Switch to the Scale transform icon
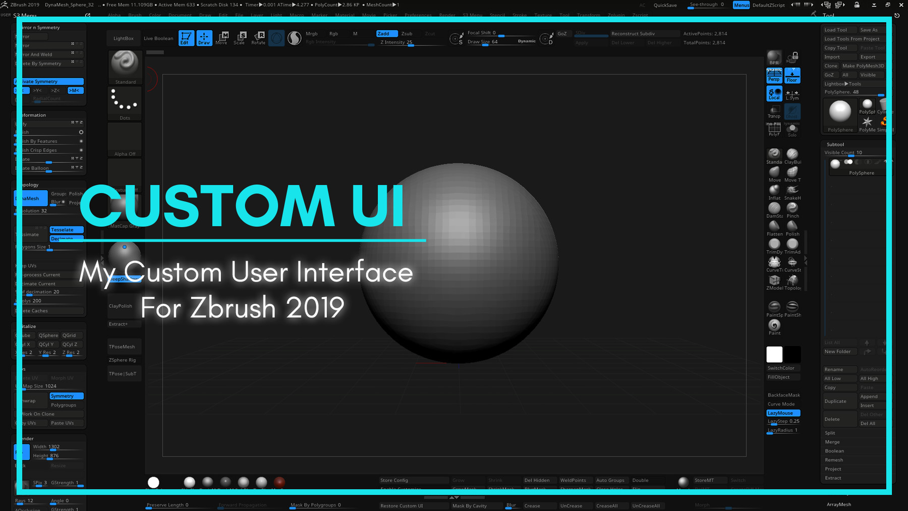The height and width of the screenshot is (511, 908). point(240,38)
